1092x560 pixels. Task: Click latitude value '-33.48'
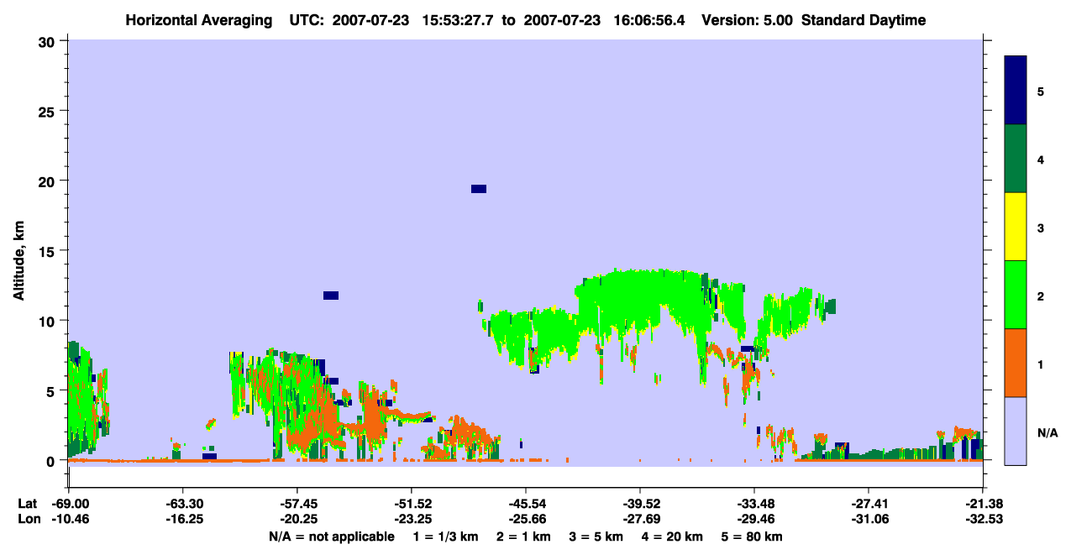753,504
